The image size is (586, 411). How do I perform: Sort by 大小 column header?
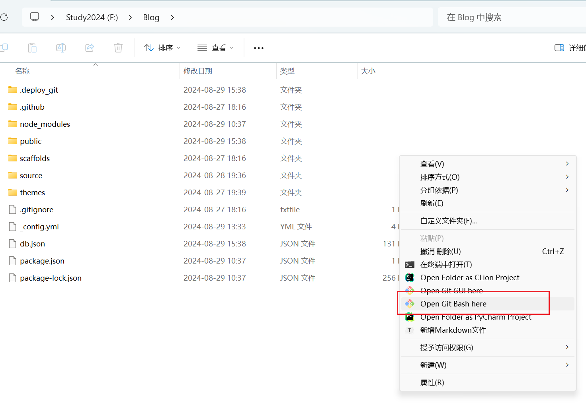(x=368, y=71)
